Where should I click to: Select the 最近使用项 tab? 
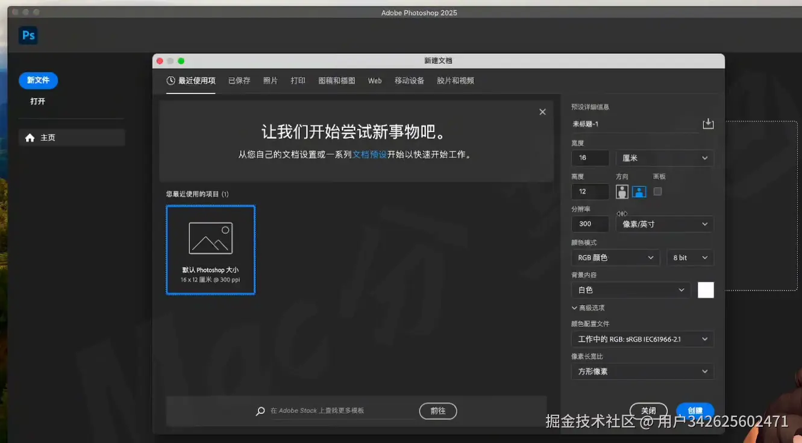click(x=191, y=81)
